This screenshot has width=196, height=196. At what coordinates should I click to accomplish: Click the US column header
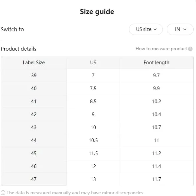click(x=93, y=63)
